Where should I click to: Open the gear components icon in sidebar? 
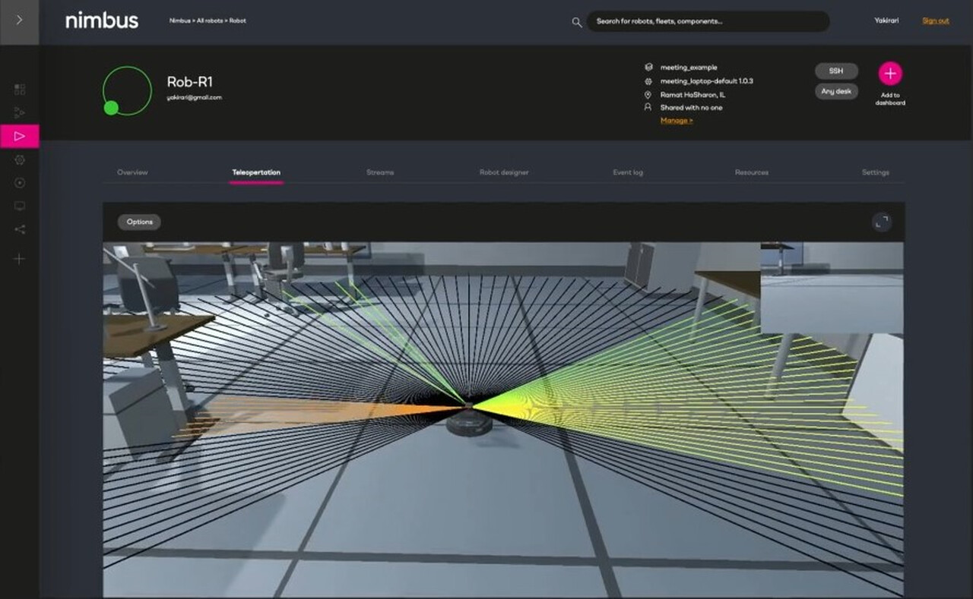20,160
